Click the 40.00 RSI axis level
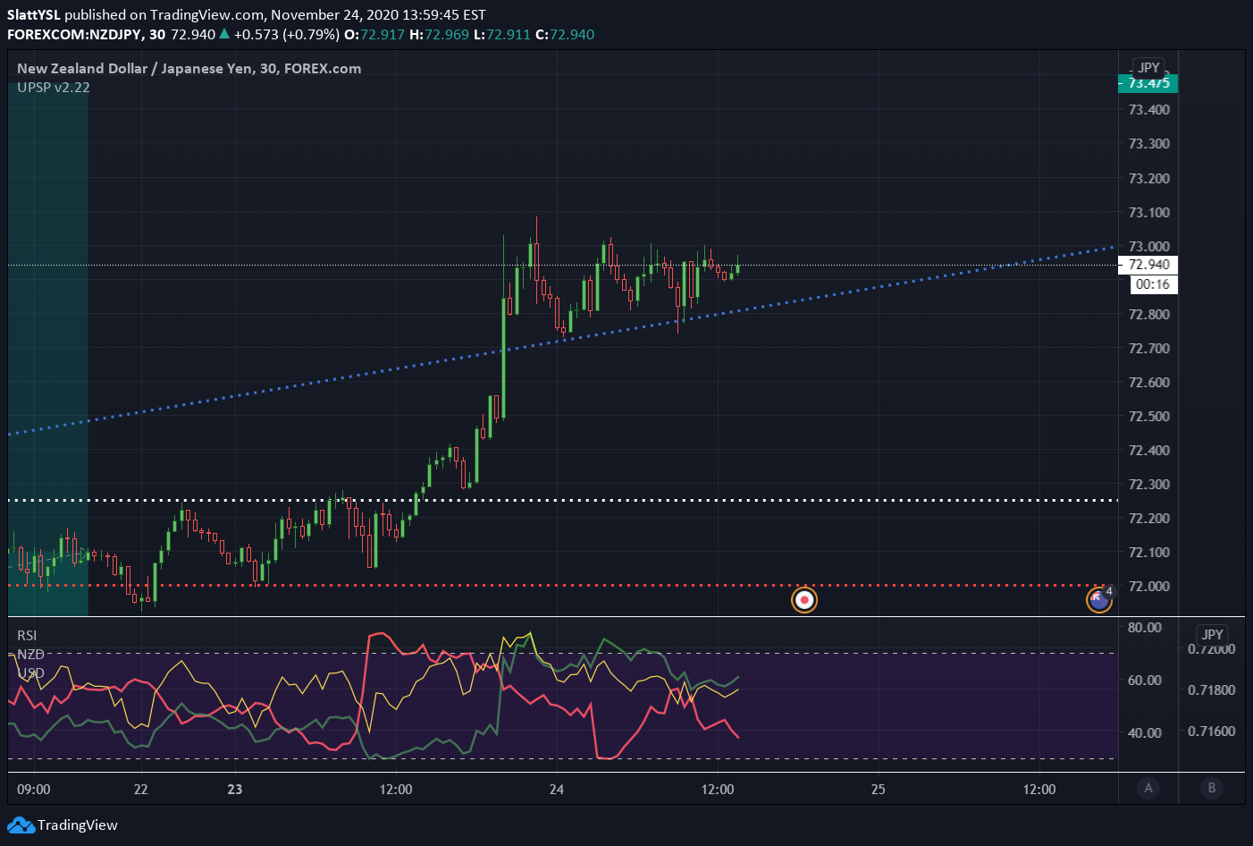The height and width of the screenshot is (846, 1253). point(1145,732)
